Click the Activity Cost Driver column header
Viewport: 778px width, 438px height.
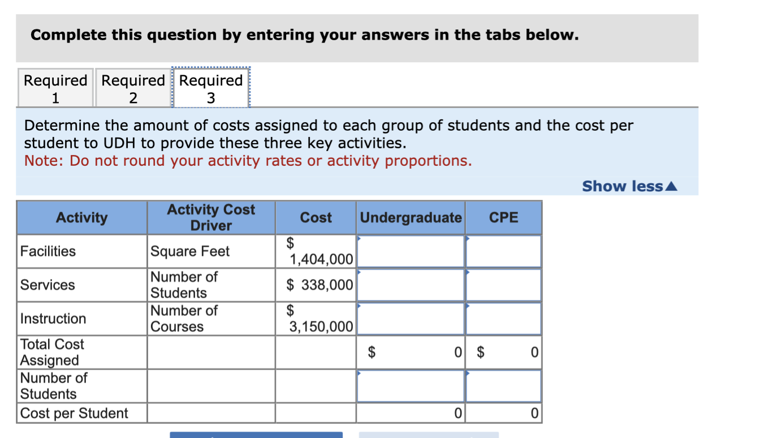(x=210, y=217)
